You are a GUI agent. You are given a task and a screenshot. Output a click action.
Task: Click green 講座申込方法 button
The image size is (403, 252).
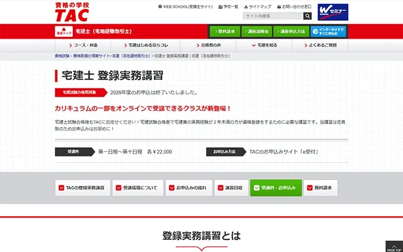click(291, 31)
